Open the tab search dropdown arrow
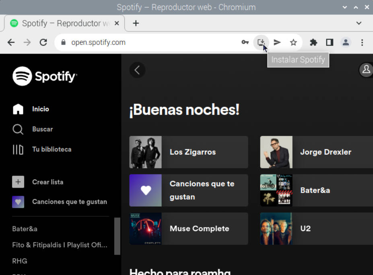 (x=359, y=23)
